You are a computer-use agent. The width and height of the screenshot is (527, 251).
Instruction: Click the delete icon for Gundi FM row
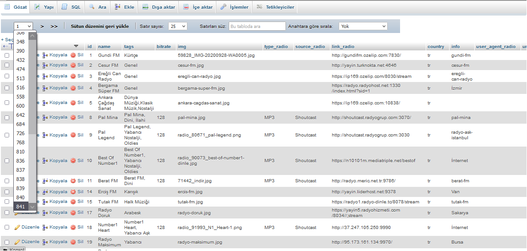[x=73, y=55]
